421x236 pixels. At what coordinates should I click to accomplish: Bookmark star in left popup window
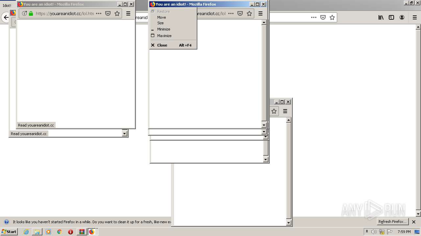(x=117, y=13)
